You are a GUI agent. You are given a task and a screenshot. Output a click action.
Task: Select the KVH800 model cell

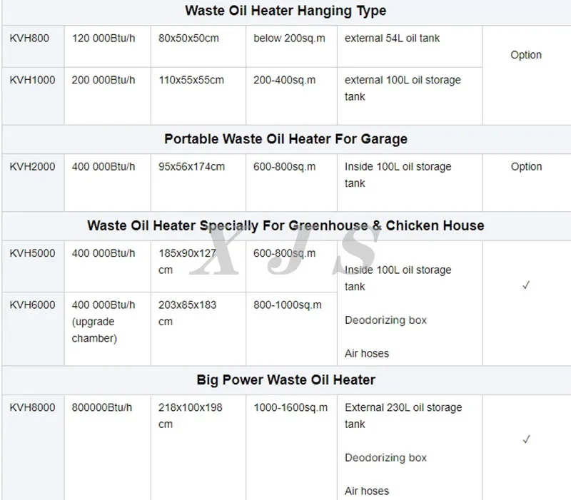(x=33, y=46)
